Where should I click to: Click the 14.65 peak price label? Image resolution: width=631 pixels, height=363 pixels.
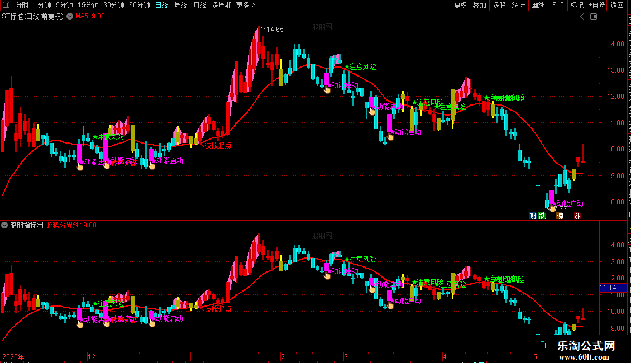tap(275, 30)
